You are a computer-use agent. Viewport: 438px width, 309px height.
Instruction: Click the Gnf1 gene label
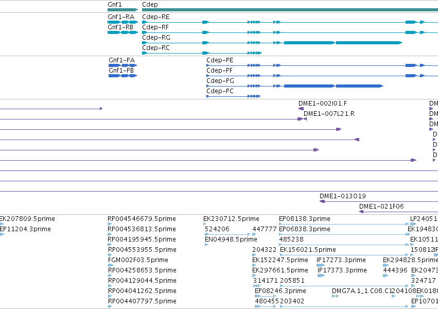click(x=115, y=5)
